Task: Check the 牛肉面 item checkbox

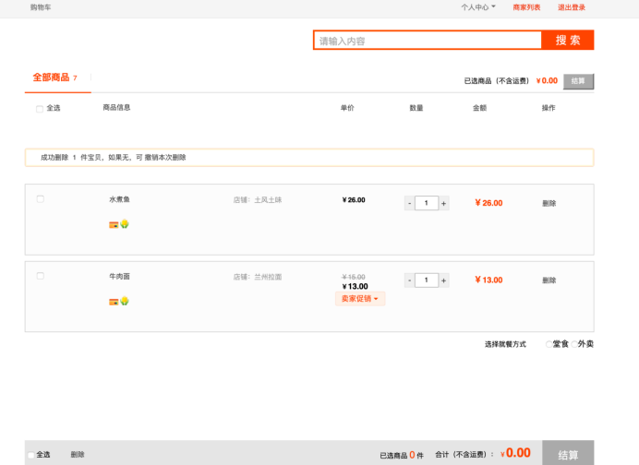Action: [40, 276]
